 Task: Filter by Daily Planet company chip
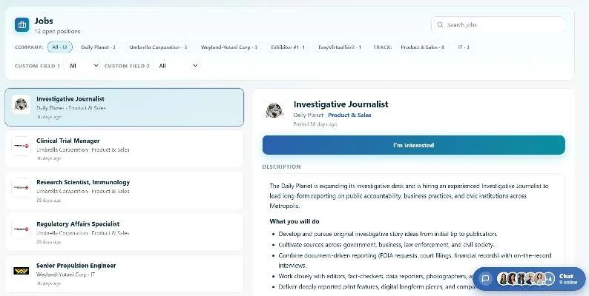tap(98, 47)
